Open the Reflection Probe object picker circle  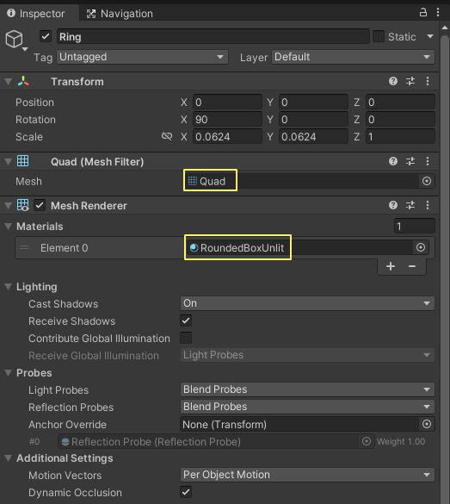tap(367, 441)
